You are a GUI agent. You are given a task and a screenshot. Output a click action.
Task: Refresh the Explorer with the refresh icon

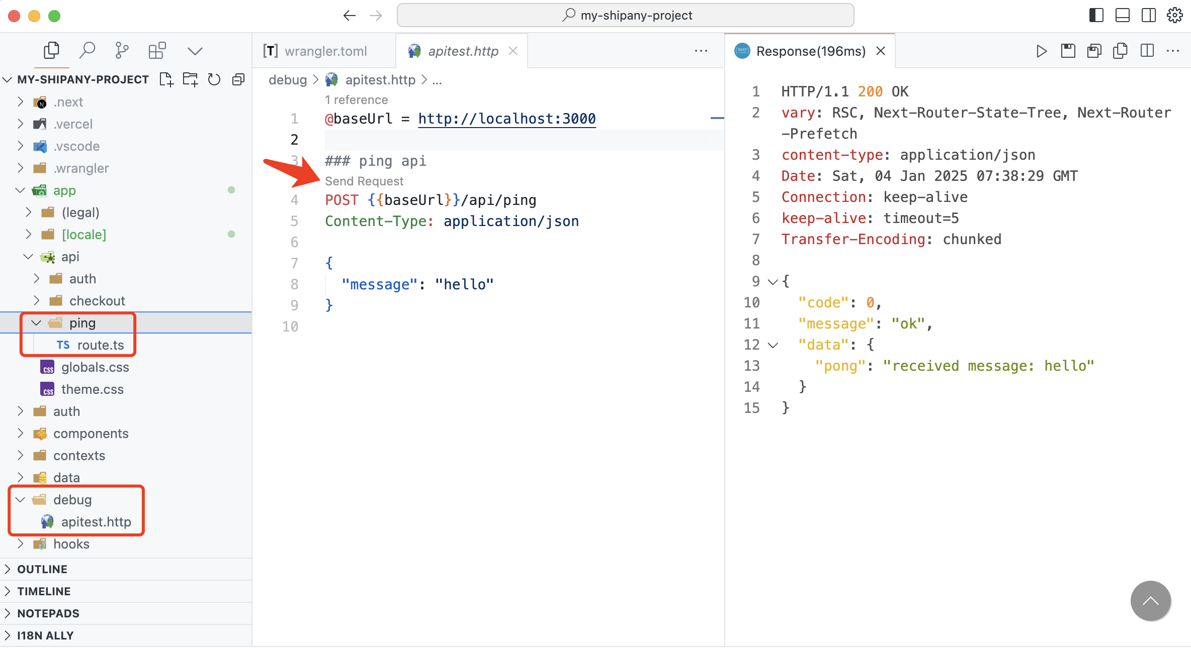pos(214,79)
